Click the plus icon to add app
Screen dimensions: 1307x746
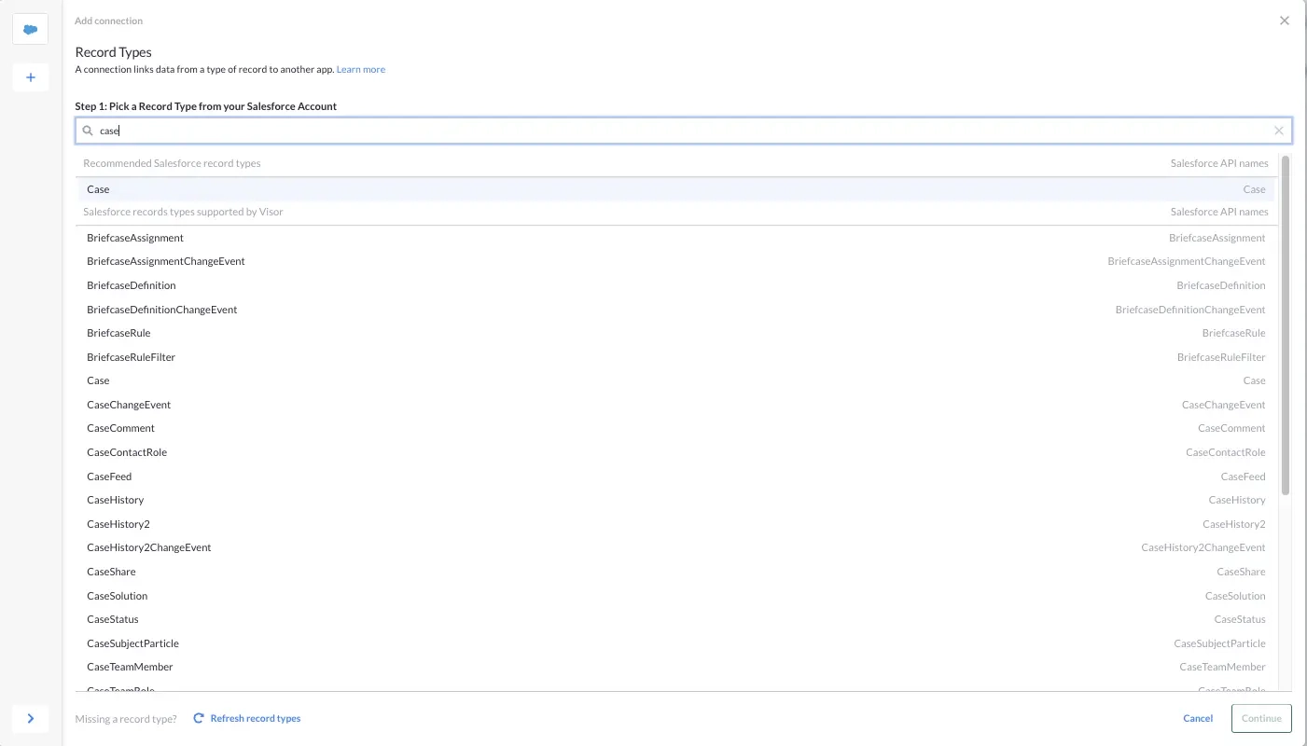[x=30, y=77]
